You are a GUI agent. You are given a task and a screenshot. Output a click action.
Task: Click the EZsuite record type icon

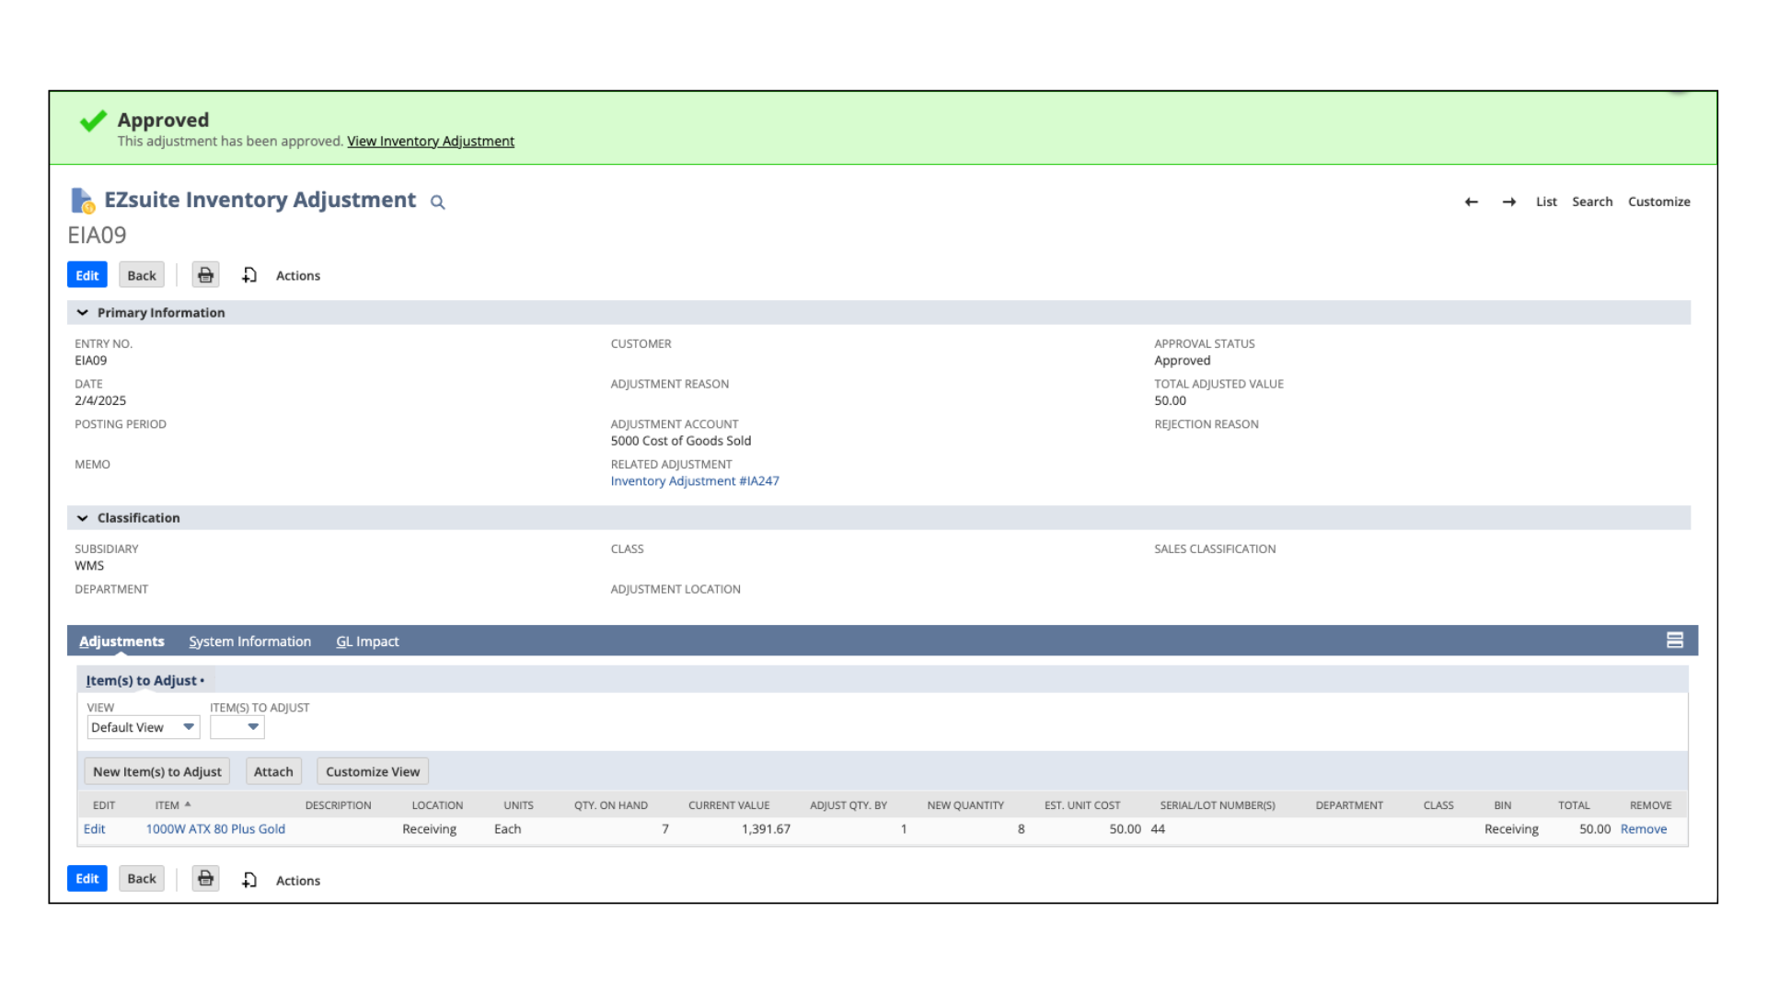(82, 200)
